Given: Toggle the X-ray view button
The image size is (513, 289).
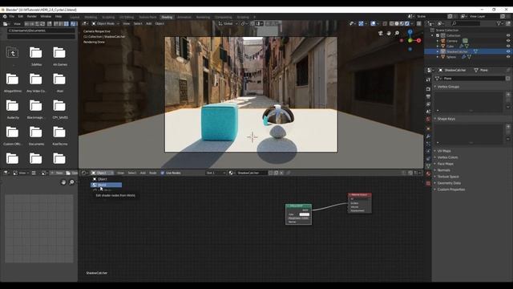Looking at the screenshot, I should pyautogui.click(x=385, y=23).
